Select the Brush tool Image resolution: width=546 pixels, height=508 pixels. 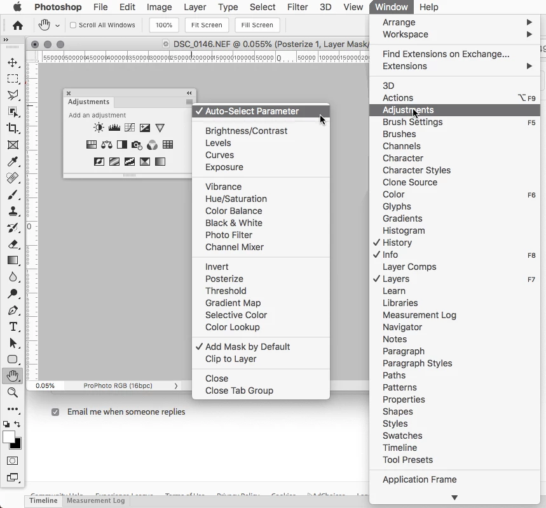[x=13, y=194]
